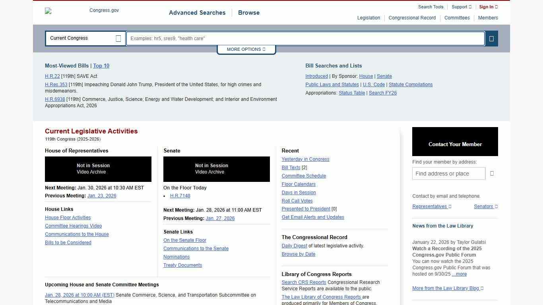Click the Contact Your Member banner

pyautogui.click(x=455, y=142)
